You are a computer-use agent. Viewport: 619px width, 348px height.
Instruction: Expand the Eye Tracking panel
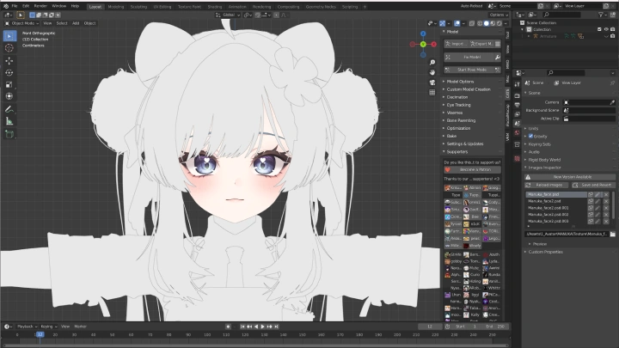(x=458, y=105)
